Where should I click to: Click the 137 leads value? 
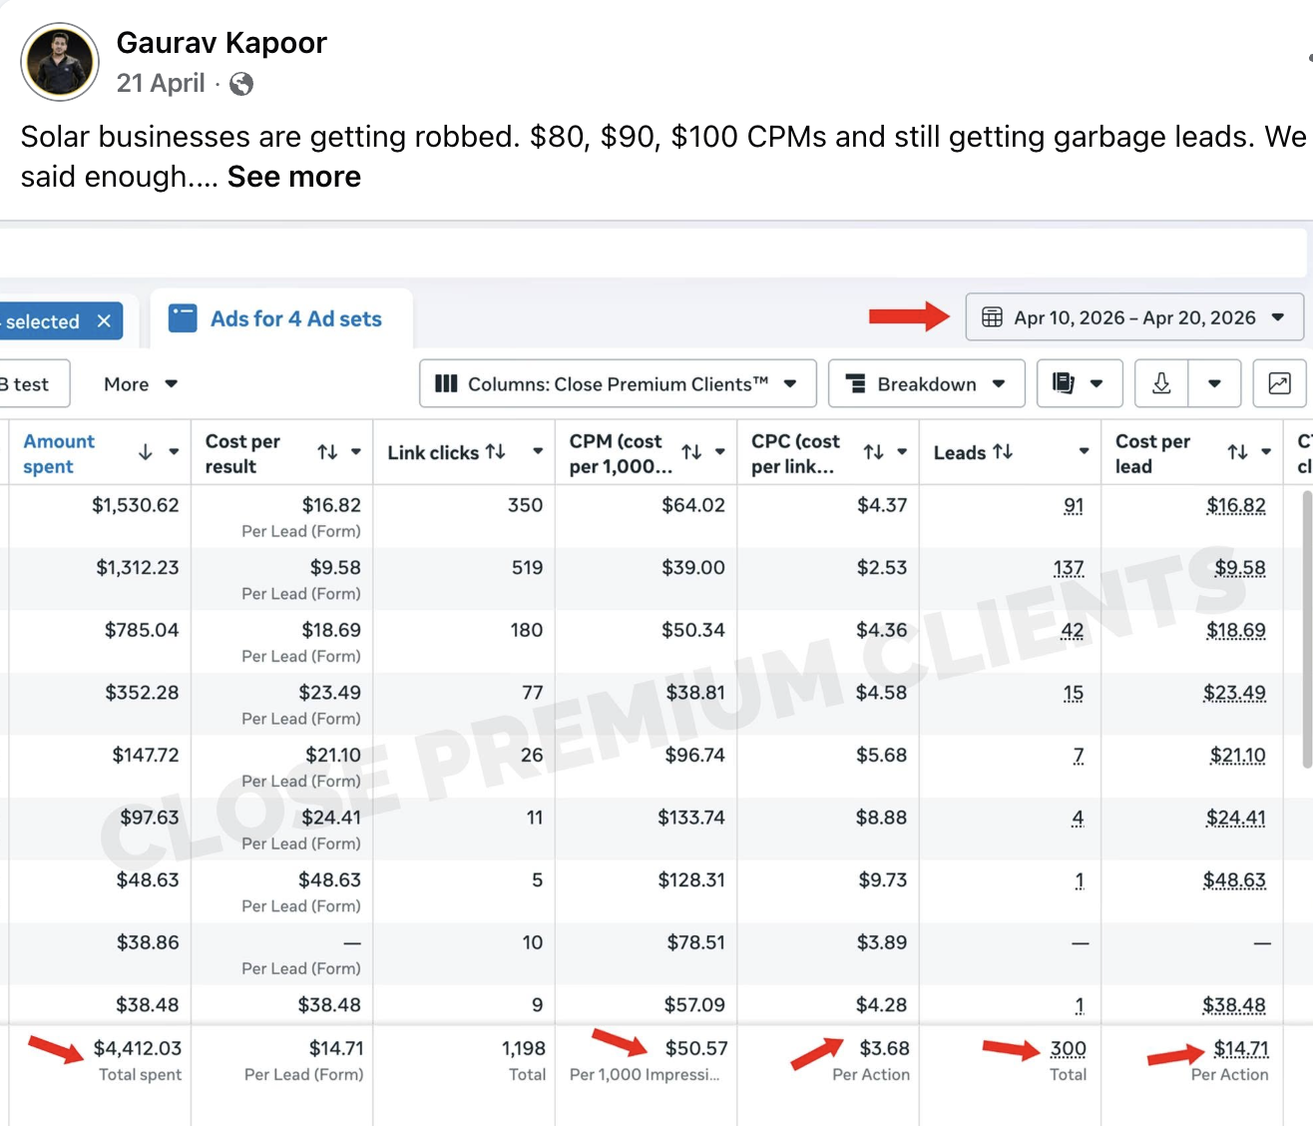coord(1069,568)
